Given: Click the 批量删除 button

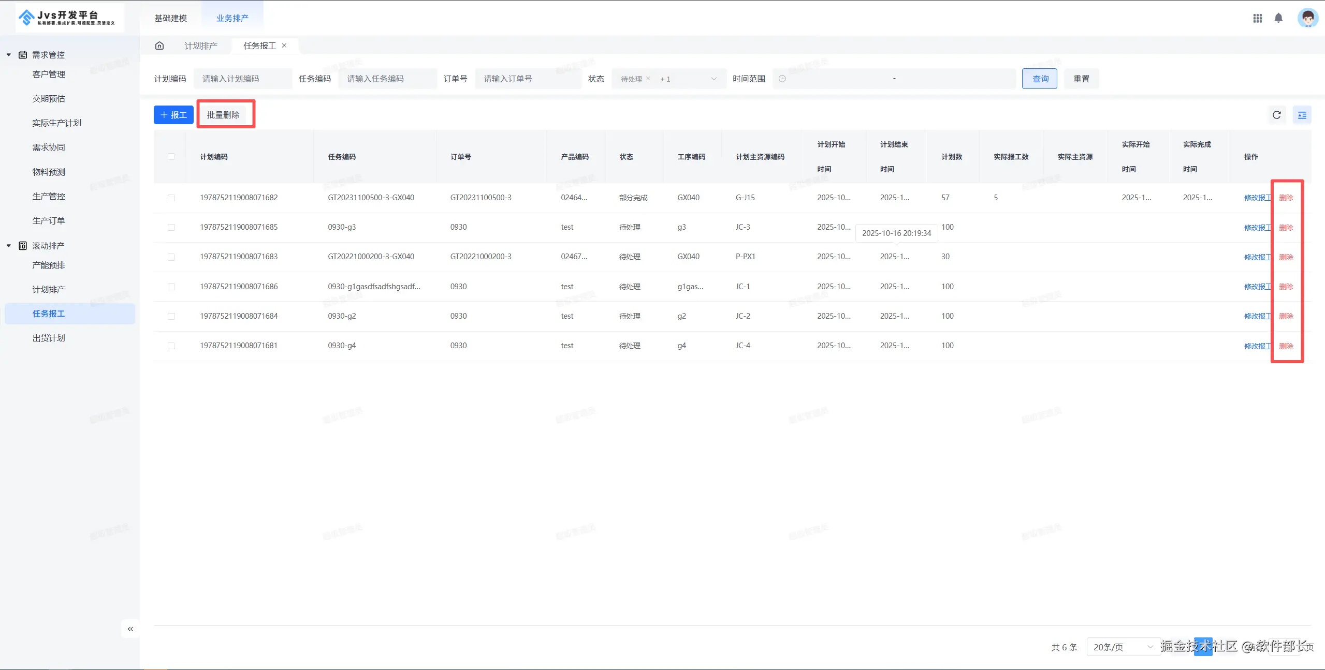Looking at the screenshot, I should [223, 115].
